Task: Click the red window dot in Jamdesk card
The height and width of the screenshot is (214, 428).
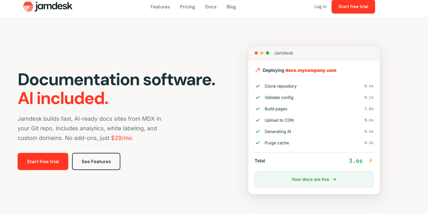Action: tap(256, 53)
